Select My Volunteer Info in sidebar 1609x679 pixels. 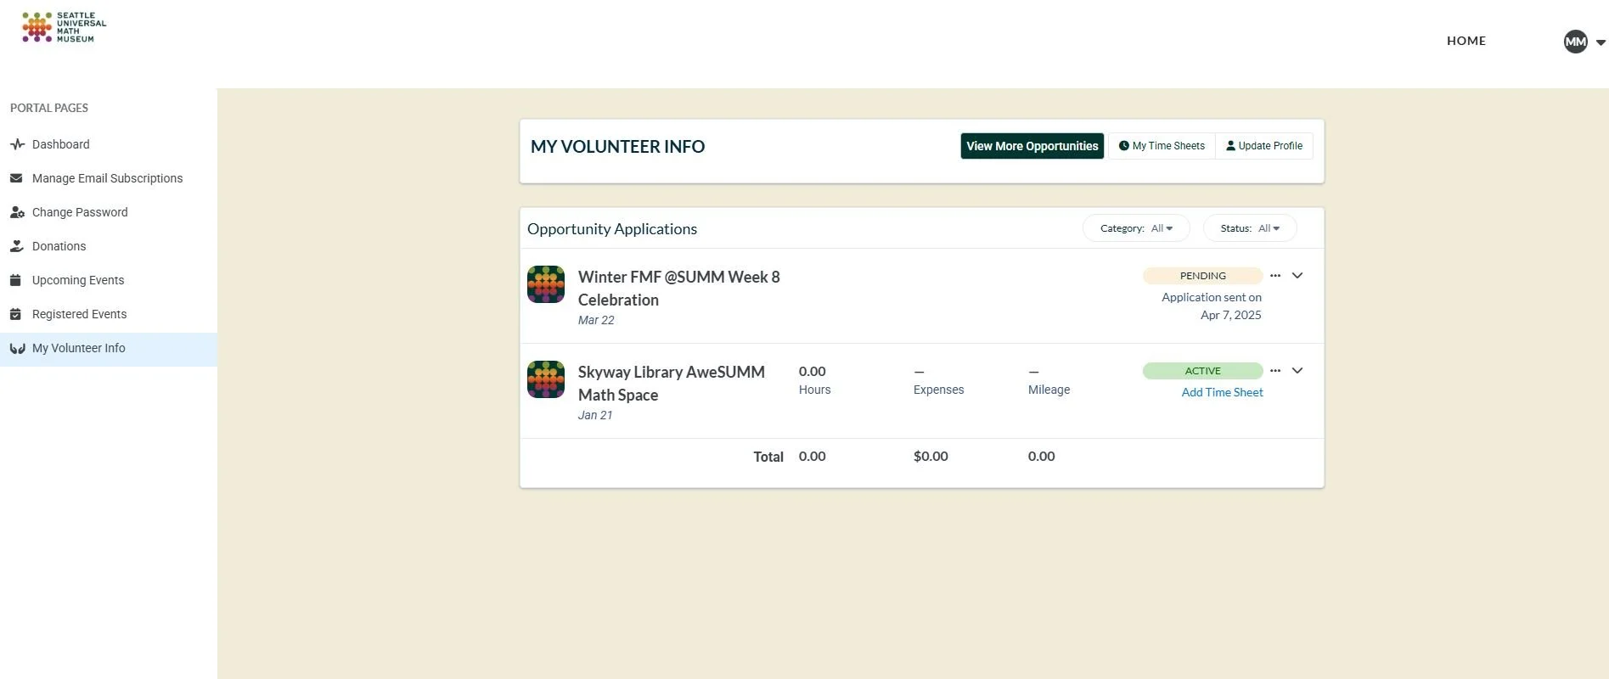[x=109, y=349]
